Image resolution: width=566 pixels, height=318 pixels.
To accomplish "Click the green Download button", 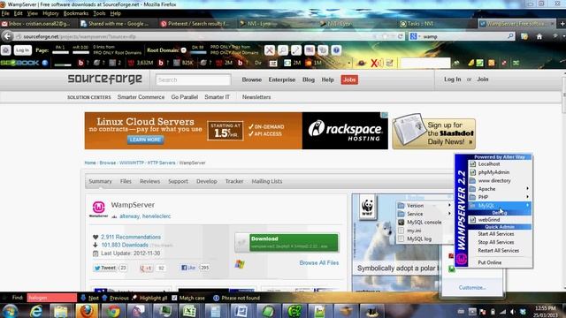I will pyautogui.click(x=294, y=242).
